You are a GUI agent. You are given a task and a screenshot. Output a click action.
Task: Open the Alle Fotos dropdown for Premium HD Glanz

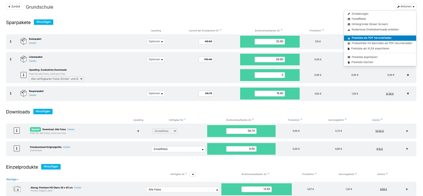point(183,190)
